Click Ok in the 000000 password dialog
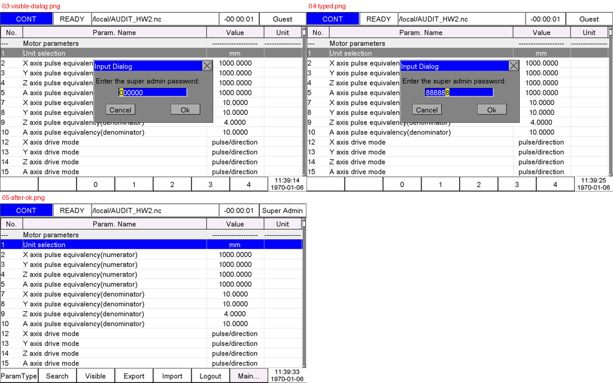The width and height of the screenshot is (613, 383). 186,110
